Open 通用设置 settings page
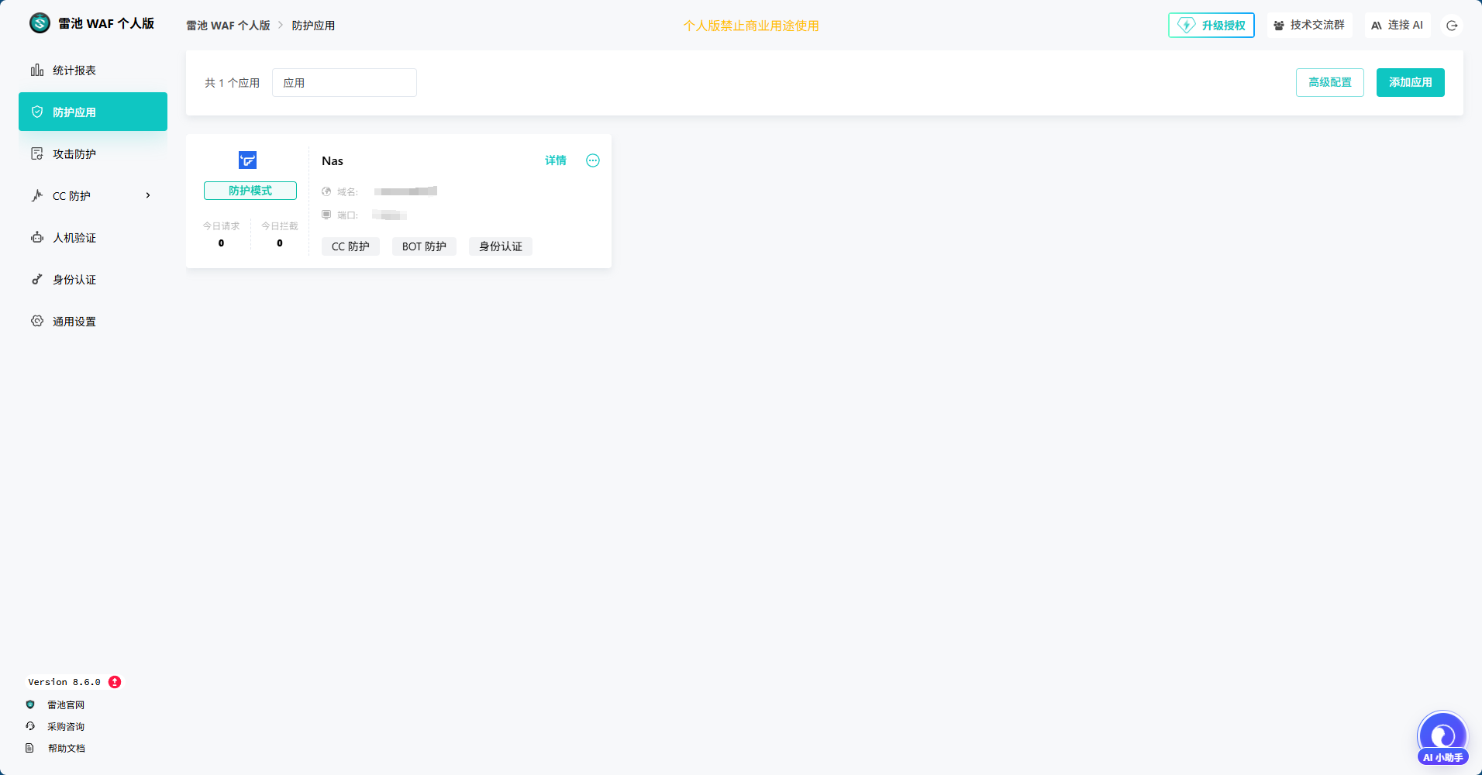Image resolution: width=1482 pixels, height=775 pixels. [x=93, y=321]
